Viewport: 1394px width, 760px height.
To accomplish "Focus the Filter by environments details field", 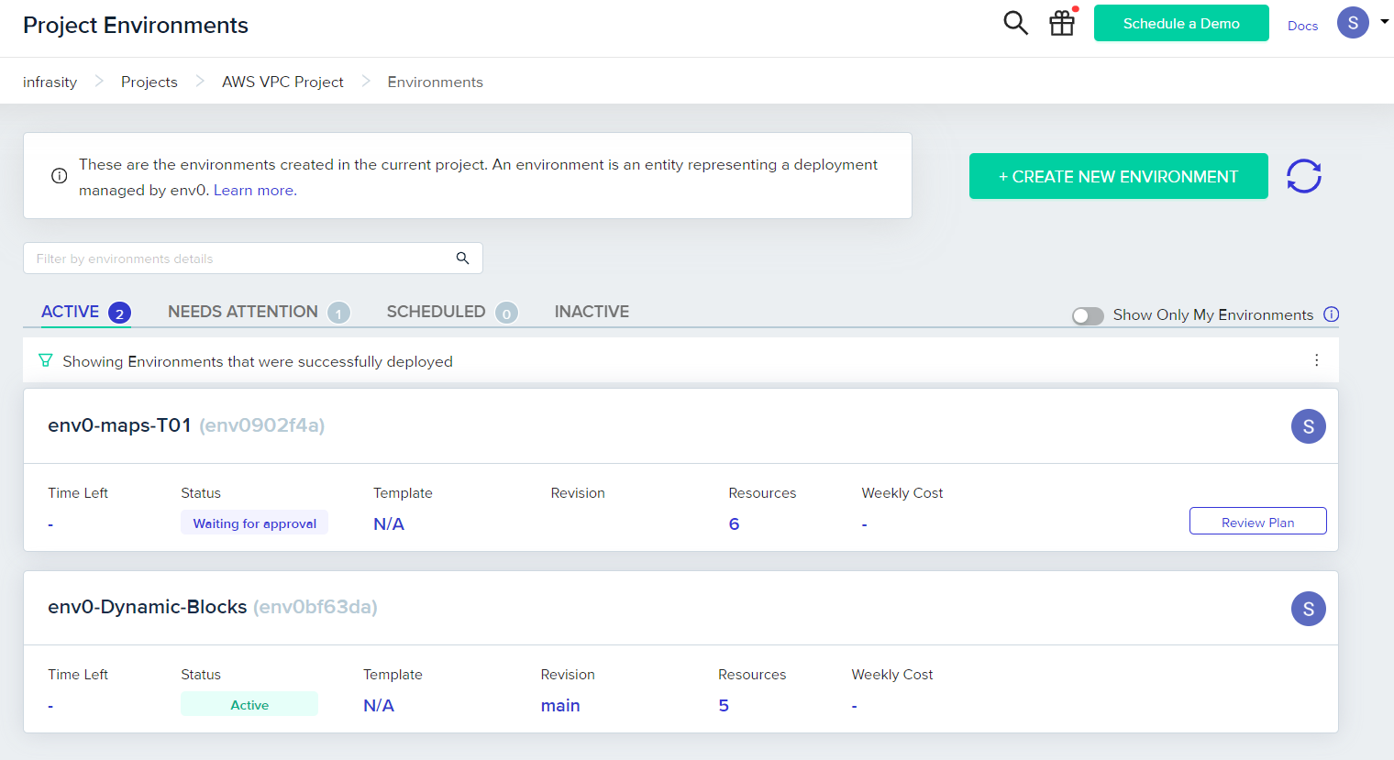I will (x=252, y=259).
